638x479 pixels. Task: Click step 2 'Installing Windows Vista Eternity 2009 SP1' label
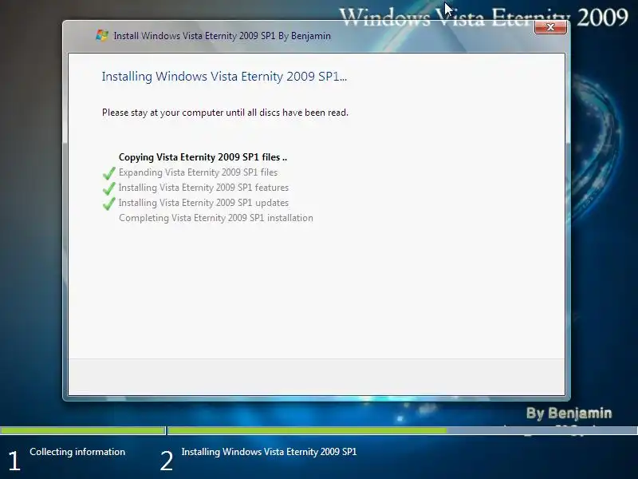click(269, 452)
